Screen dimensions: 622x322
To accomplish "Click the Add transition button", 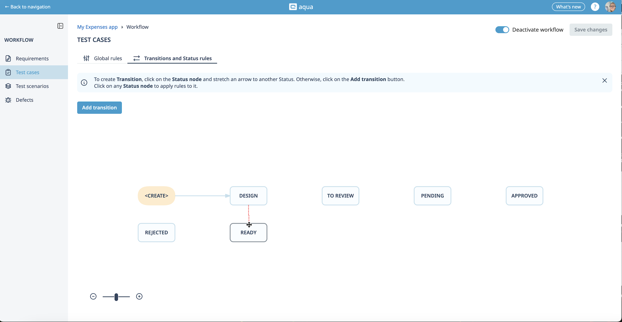I will click(99, 108).
